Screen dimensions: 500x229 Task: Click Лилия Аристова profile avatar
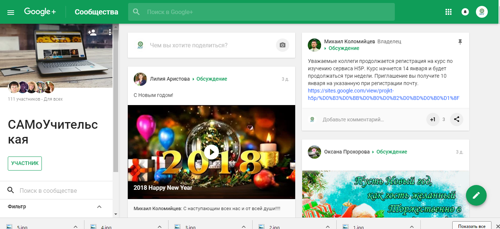[x=140, y=79]
